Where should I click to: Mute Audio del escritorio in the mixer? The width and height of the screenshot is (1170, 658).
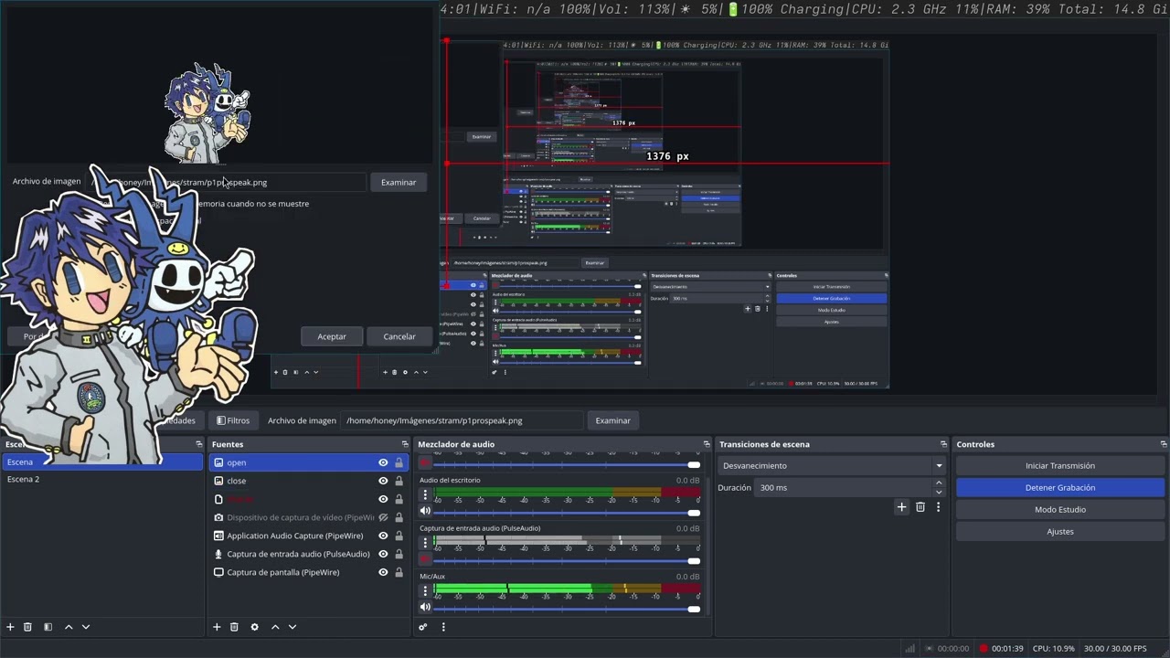point(425,511)
